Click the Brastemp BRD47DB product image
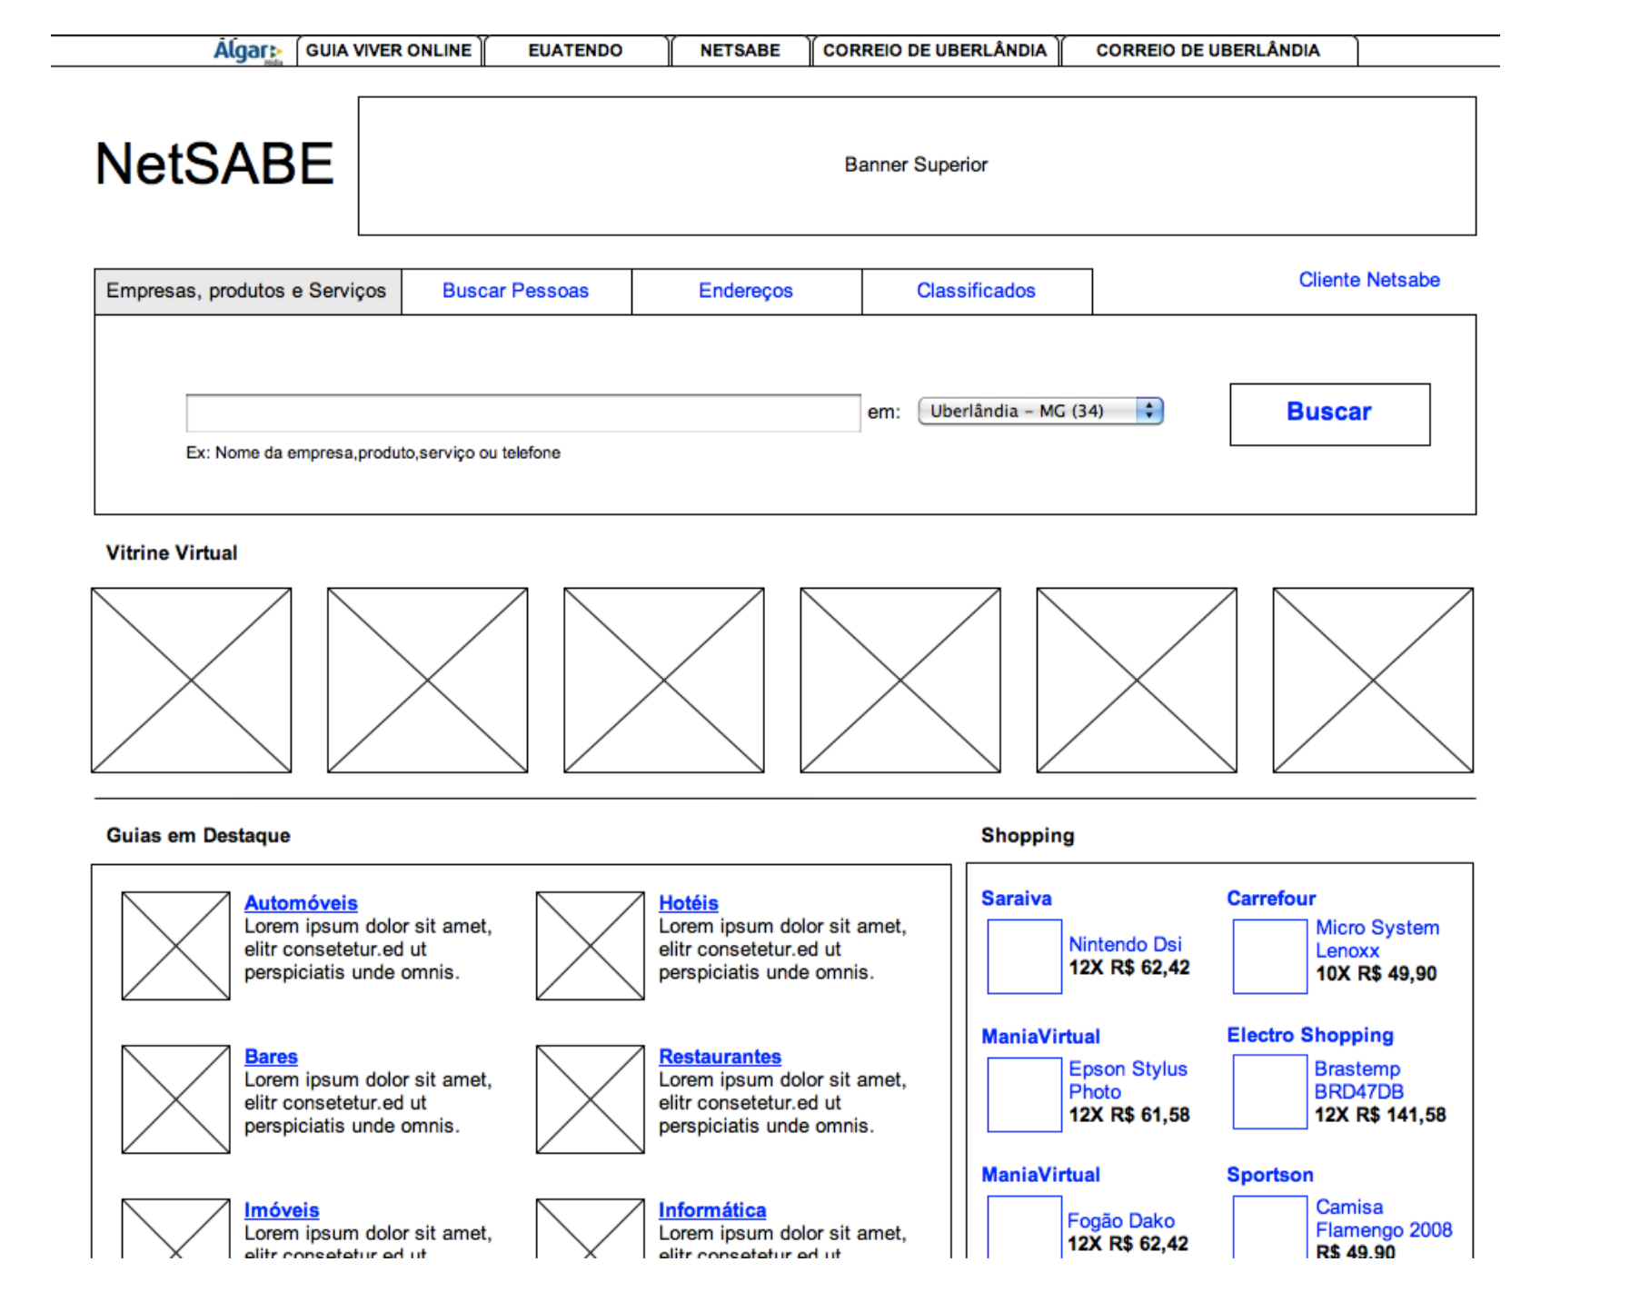The width and height of the screenshot is (1630, 1312). click(1269, 1091)
